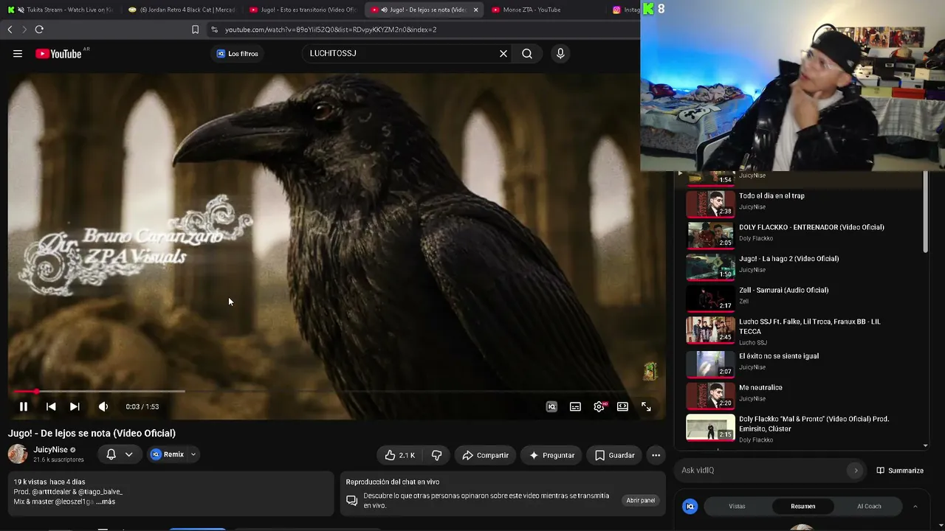Bookmark this page in the address bar

[x=195, y=29]
